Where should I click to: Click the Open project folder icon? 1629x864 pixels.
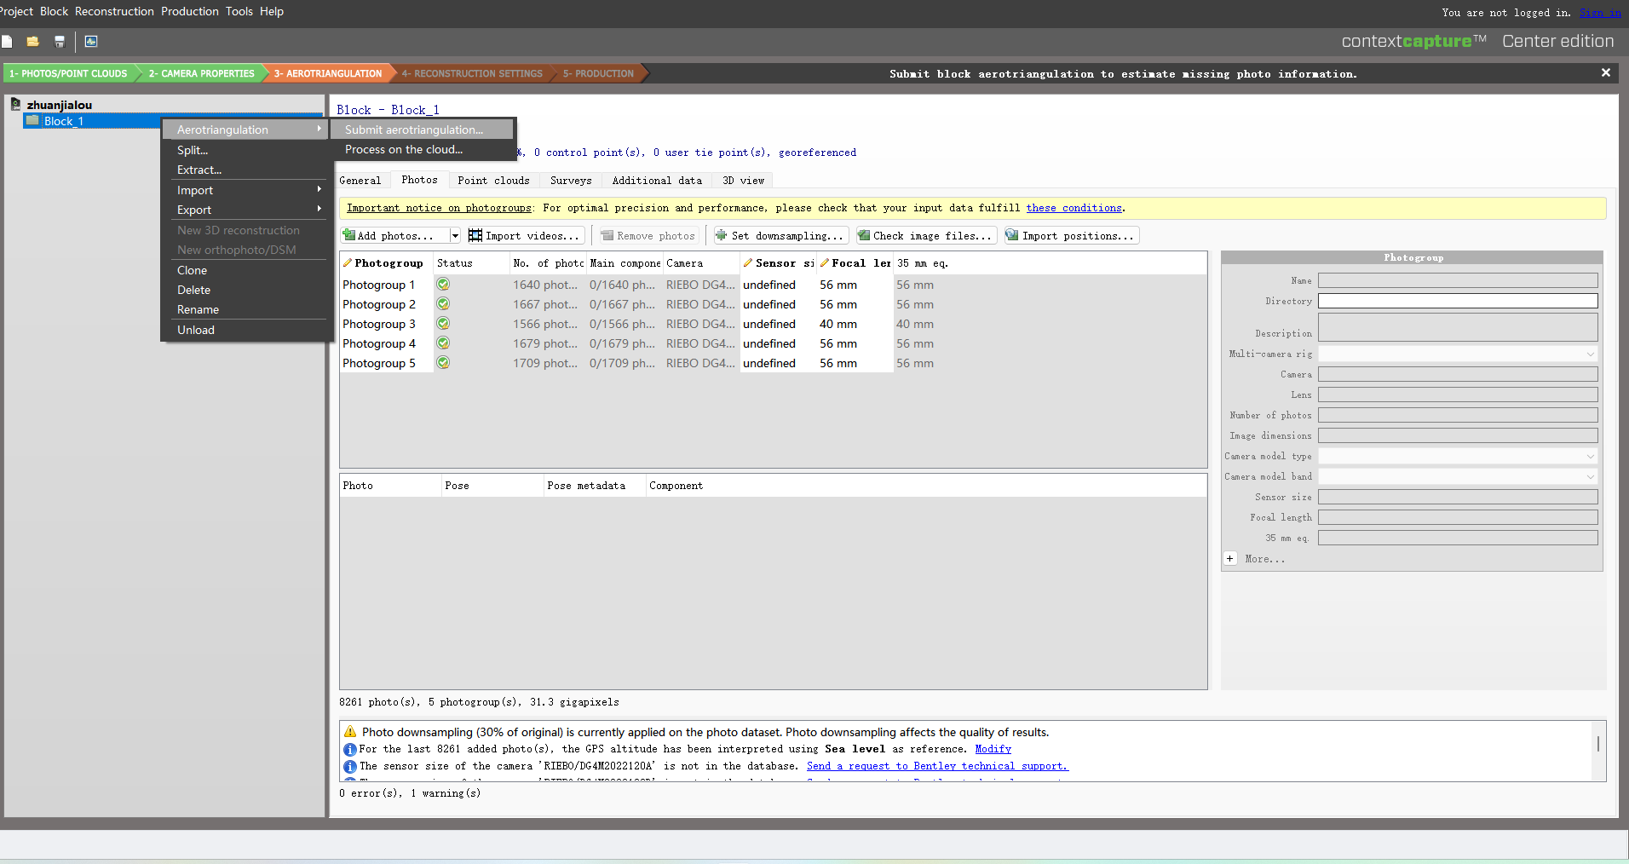(32, 41)
